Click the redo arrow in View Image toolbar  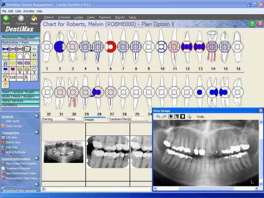point(164,116)
